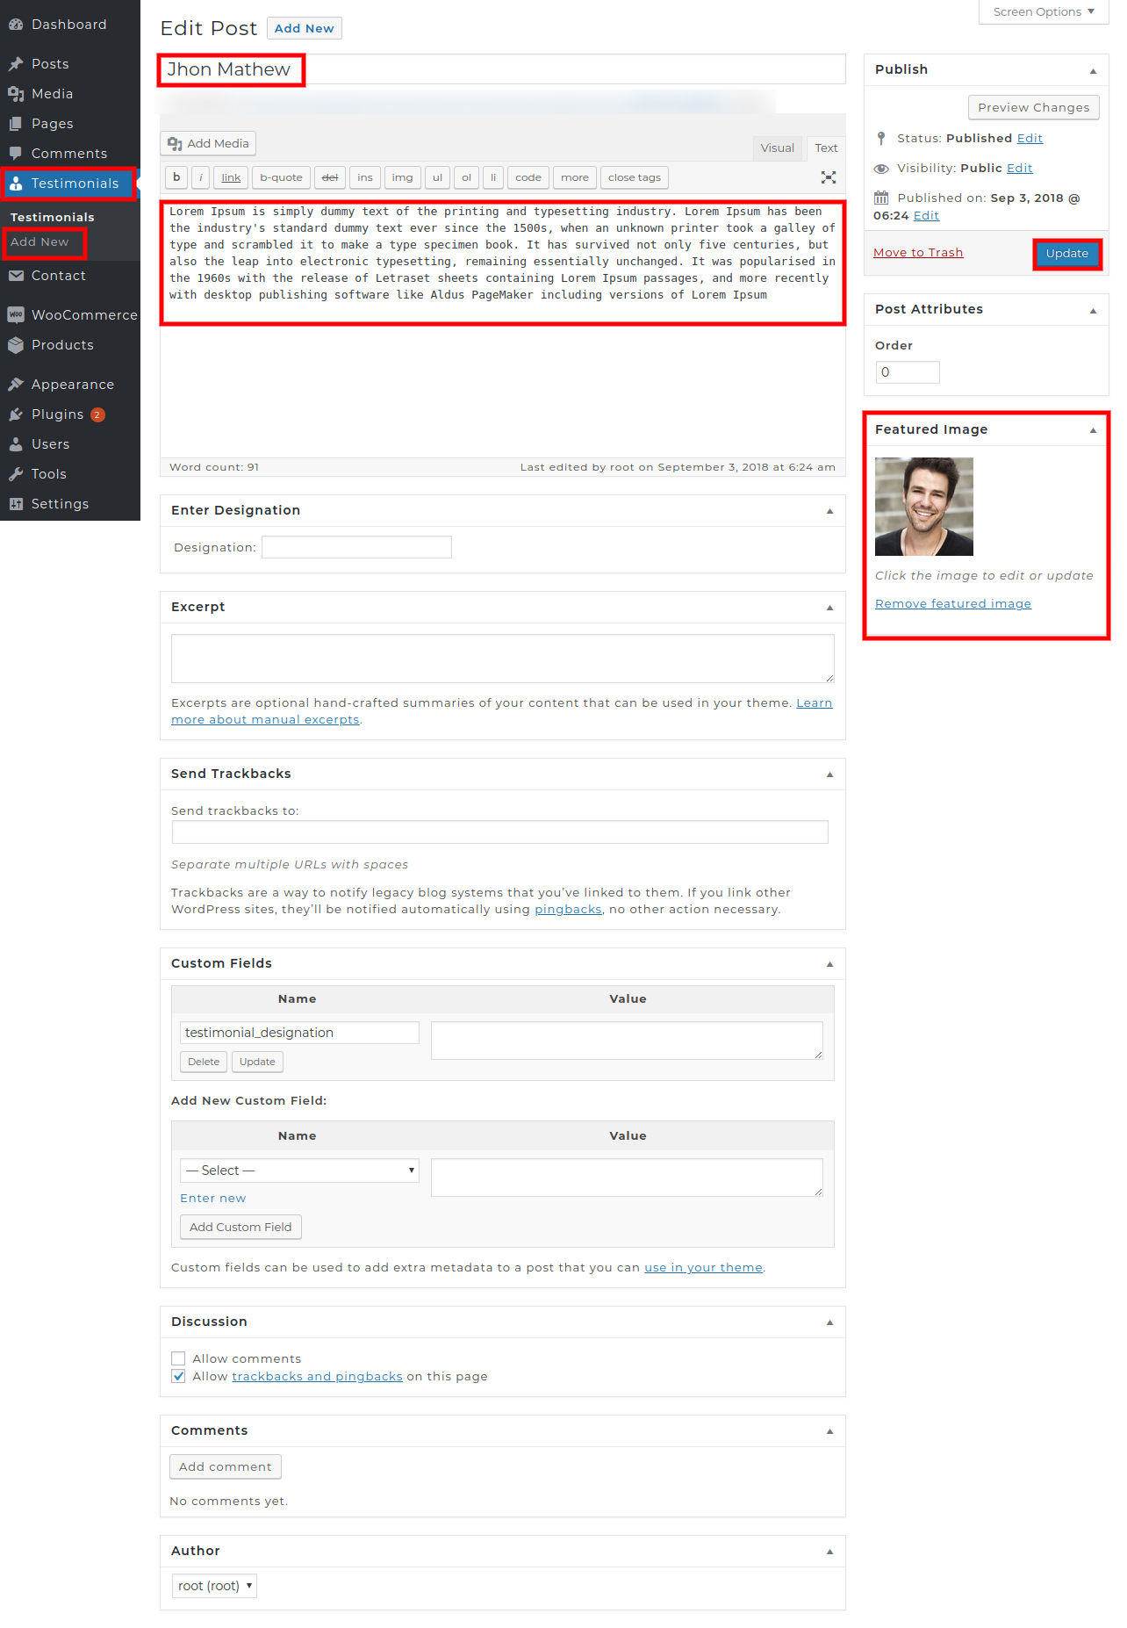
Task: Click the blue Update button
Action: (x=1066, y=254)
